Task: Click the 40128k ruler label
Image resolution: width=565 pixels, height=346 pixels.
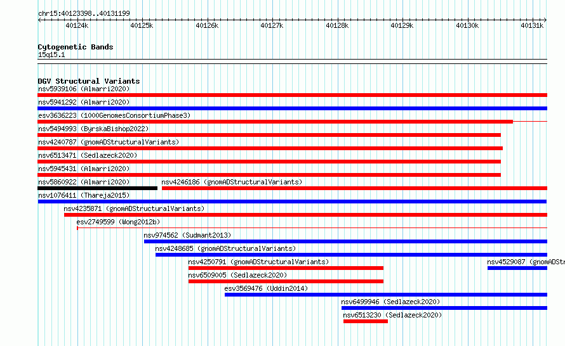Action: pos(337,25)
